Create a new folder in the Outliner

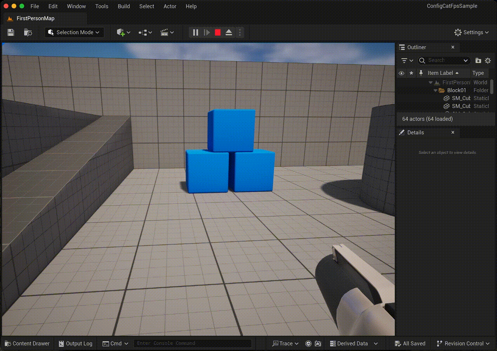478,61
